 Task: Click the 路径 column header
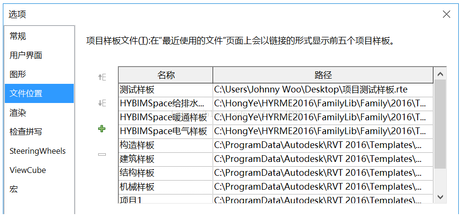coord(323,75)
